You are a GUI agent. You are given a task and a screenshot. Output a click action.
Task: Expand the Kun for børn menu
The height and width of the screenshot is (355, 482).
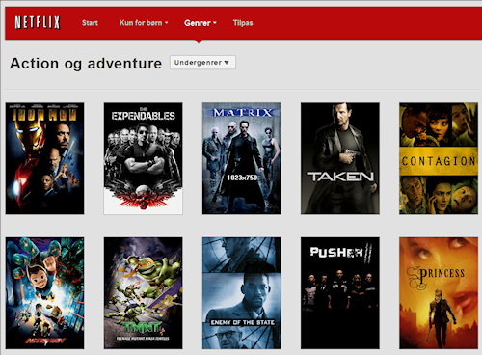coord(144,23)
